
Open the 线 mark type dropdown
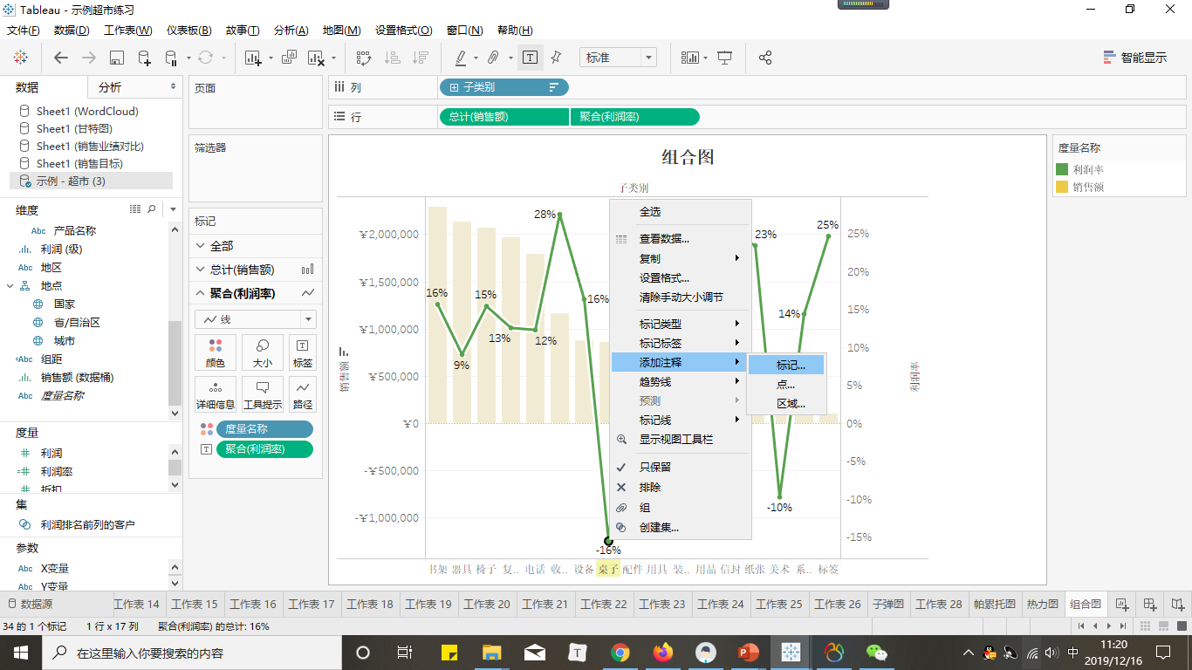(x=256, y=319)
